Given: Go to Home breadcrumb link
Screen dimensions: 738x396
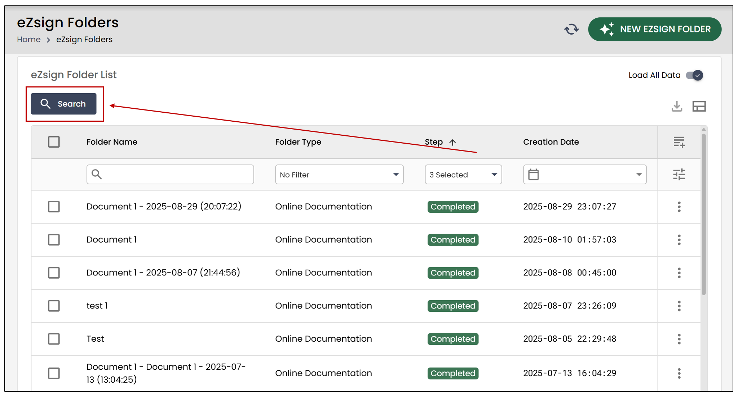Looking at the screenshot, I should 29,40.
